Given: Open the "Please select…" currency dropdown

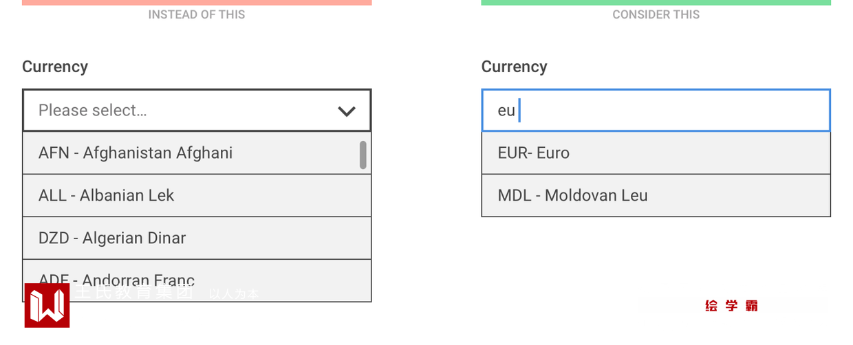Looking at the screenshot, I should (x=186, y=111).
